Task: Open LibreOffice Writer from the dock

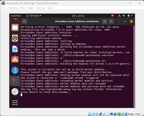Action: [x=15, y=49]
